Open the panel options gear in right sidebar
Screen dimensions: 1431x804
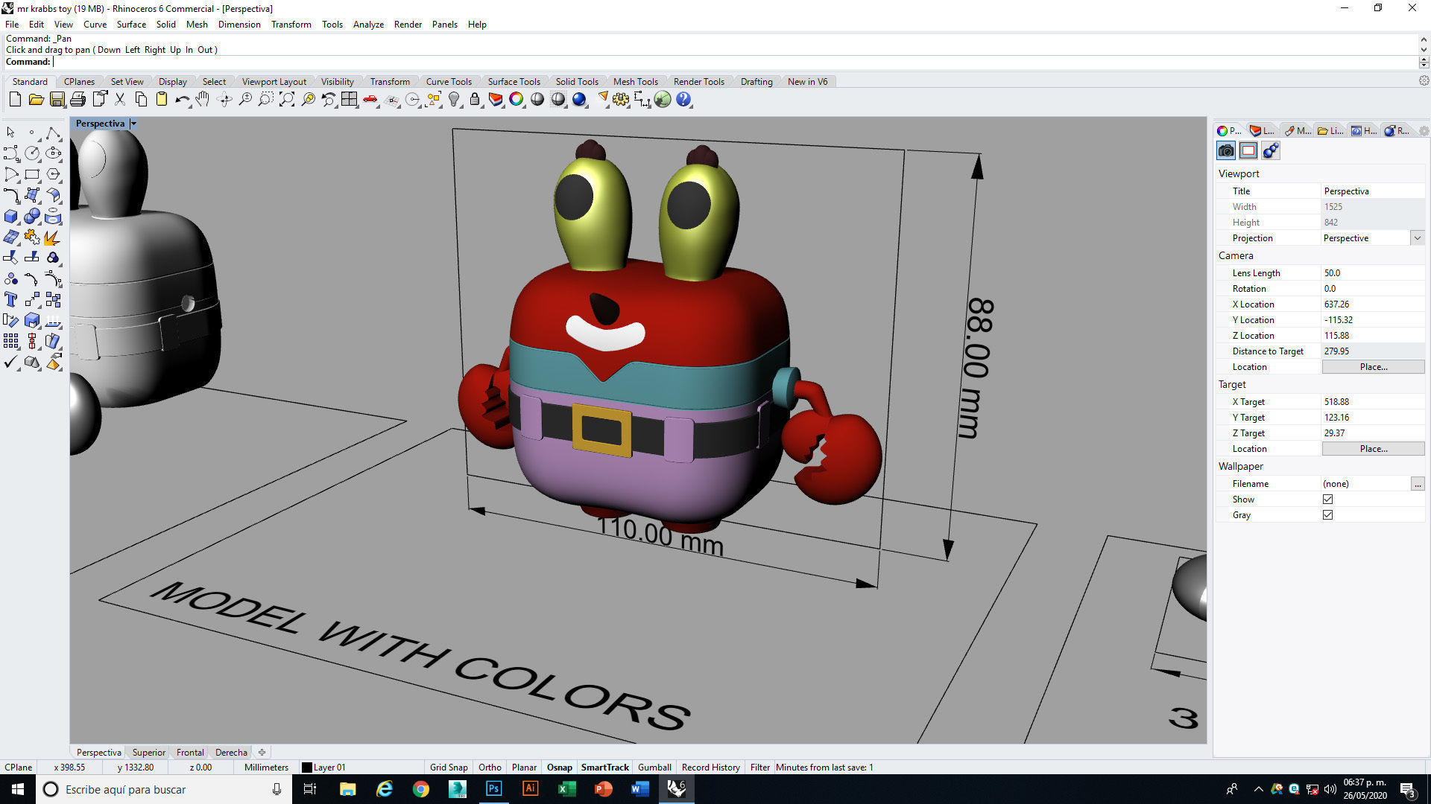1424,131
